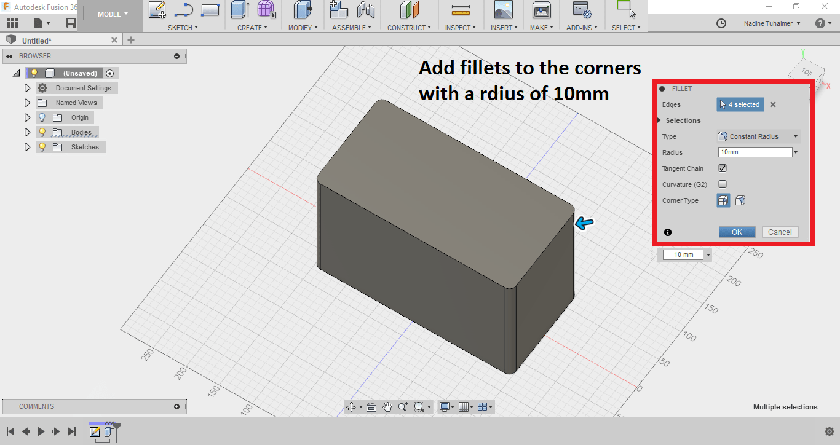
Task: Expand the Origin tree node
Action: pyautogui.click(x=27, y=117)
